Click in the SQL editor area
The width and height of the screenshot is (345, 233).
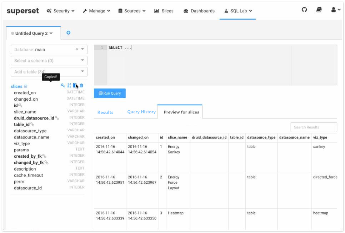(215, 65)
